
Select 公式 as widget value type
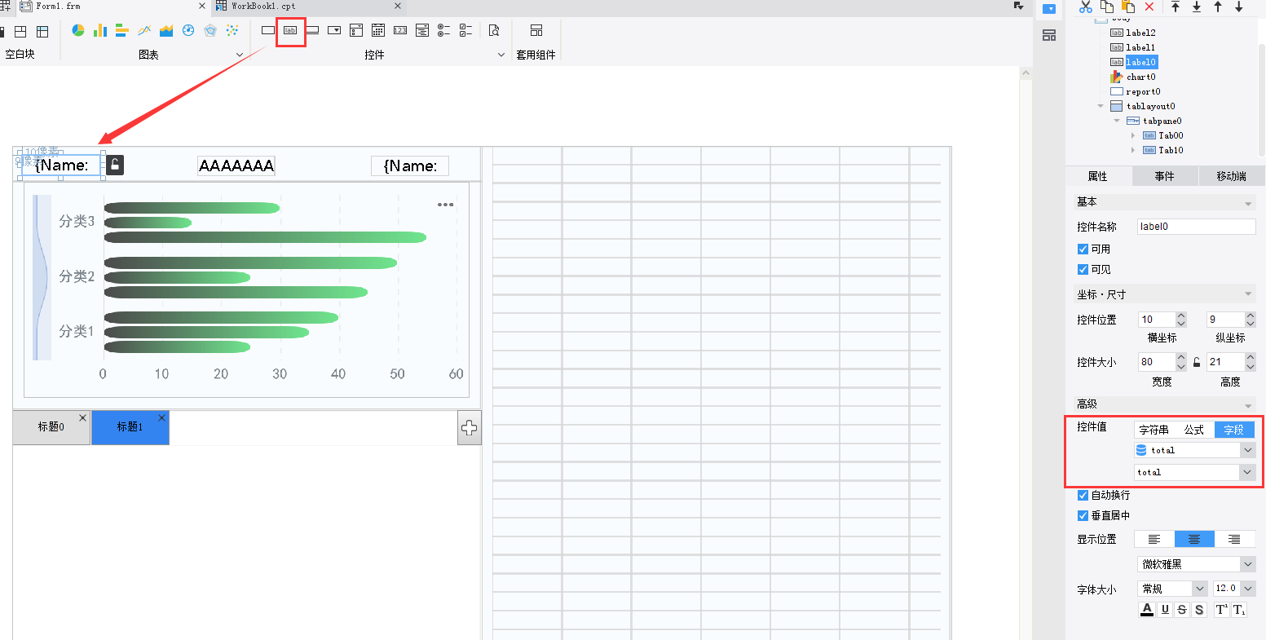pyautogui.click(x=1193, y=430)
